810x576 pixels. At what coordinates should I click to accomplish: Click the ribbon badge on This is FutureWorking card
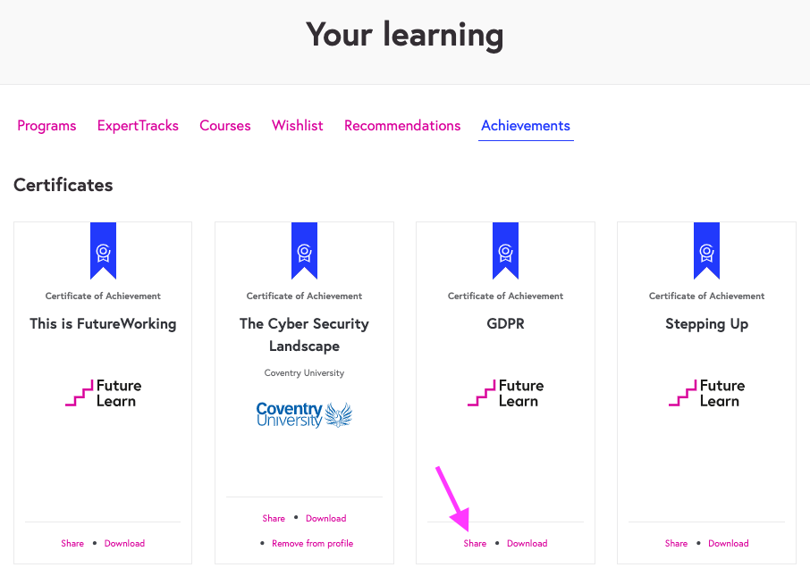tap(103, 250)
